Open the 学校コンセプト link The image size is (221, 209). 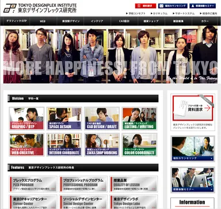(136, 13)
